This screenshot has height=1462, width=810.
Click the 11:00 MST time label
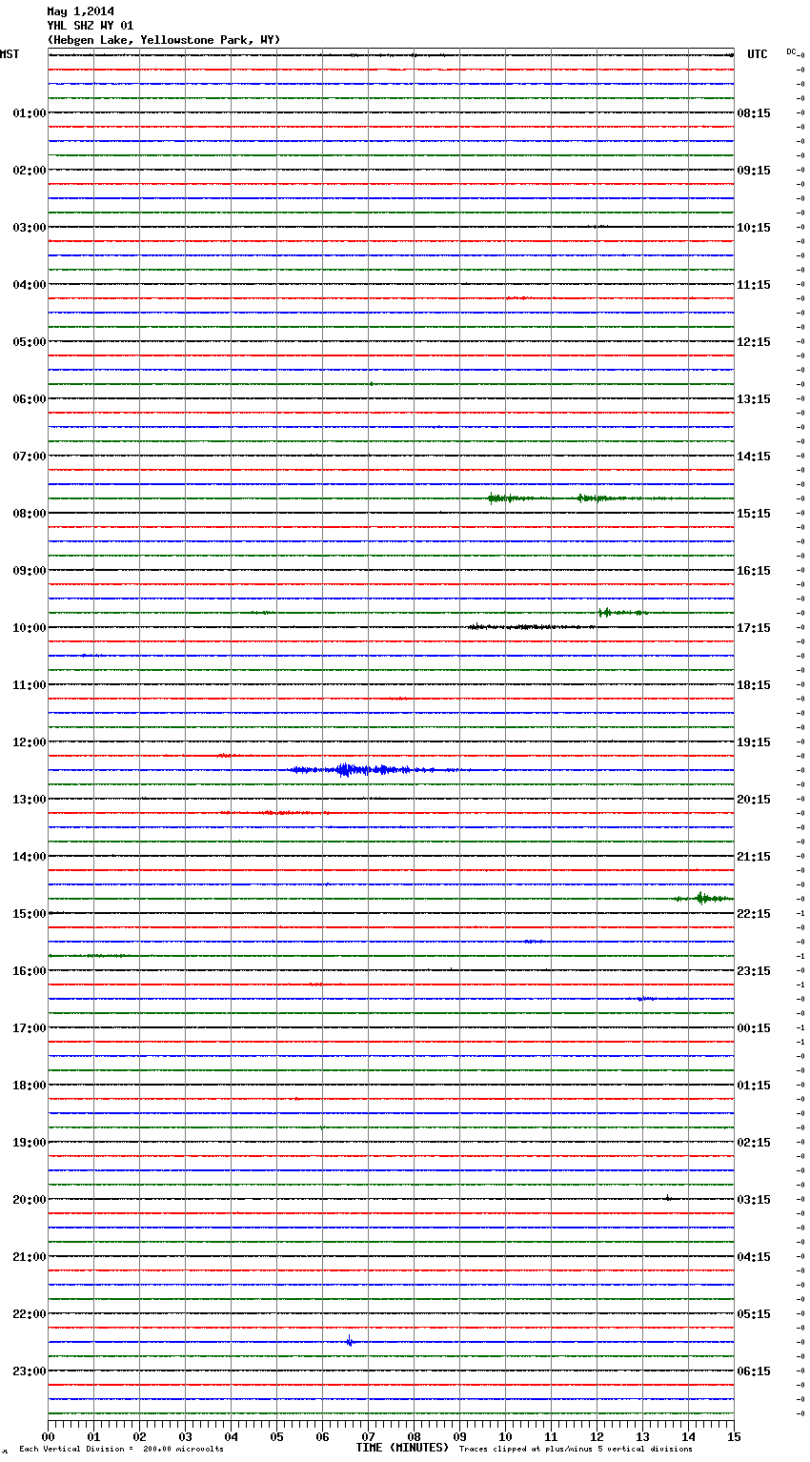(30, 685)
